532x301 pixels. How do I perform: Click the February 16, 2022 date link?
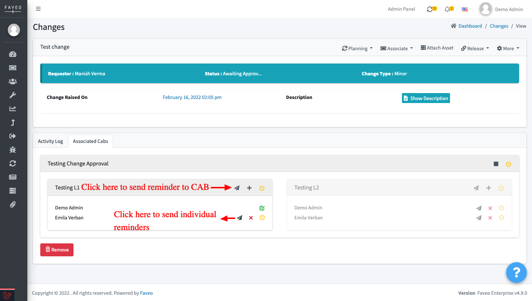click(192, 97)
